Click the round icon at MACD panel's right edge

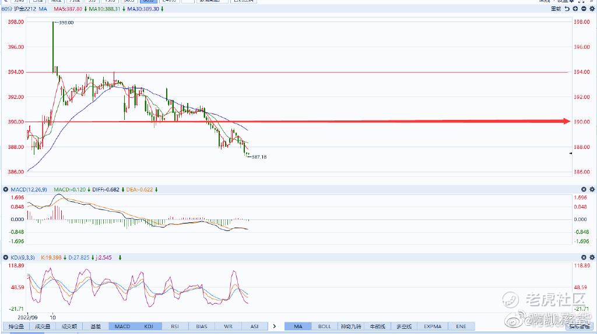coord(584,189)
